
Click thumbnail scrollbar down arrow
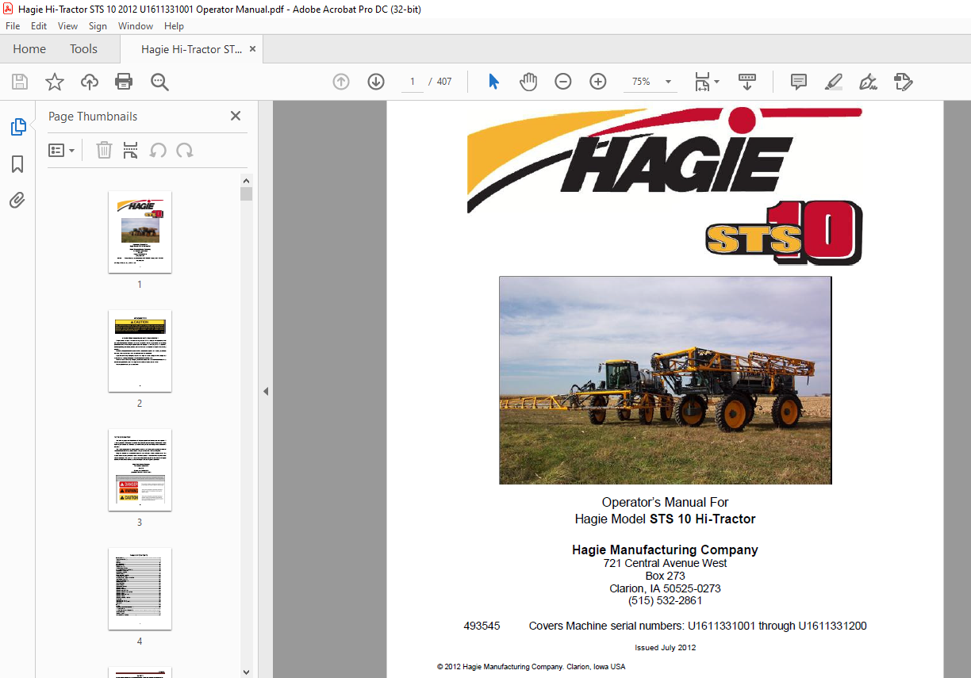[x=246, y=672]
